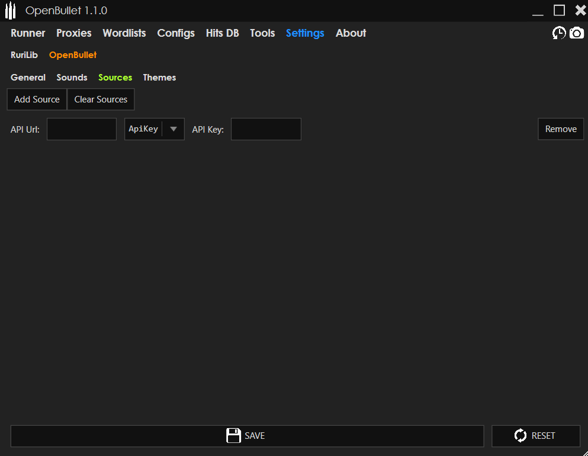Click the Add Source button
588x456 pixels.
37,99
